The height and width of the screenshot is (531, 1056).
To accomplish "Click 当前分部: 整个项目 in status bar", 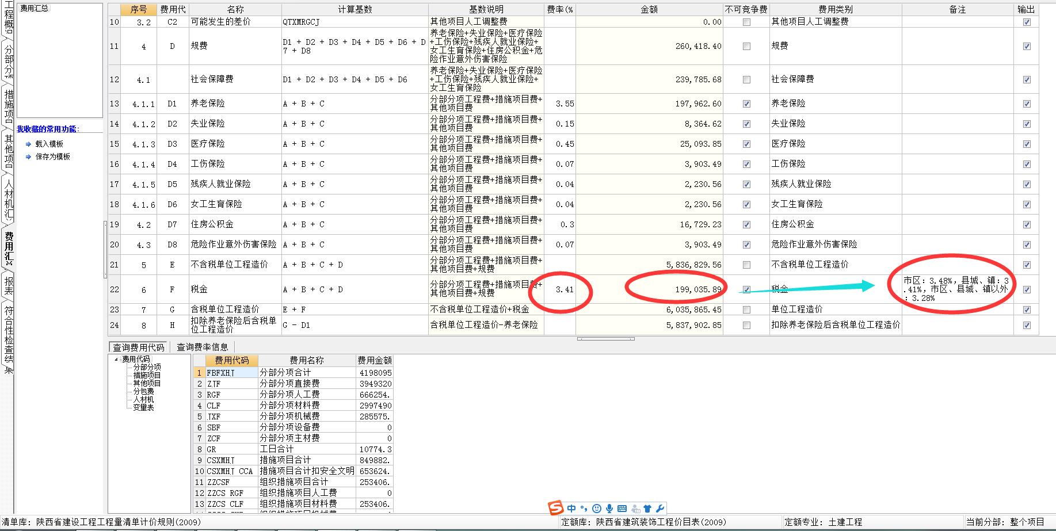I will 1005,522.
